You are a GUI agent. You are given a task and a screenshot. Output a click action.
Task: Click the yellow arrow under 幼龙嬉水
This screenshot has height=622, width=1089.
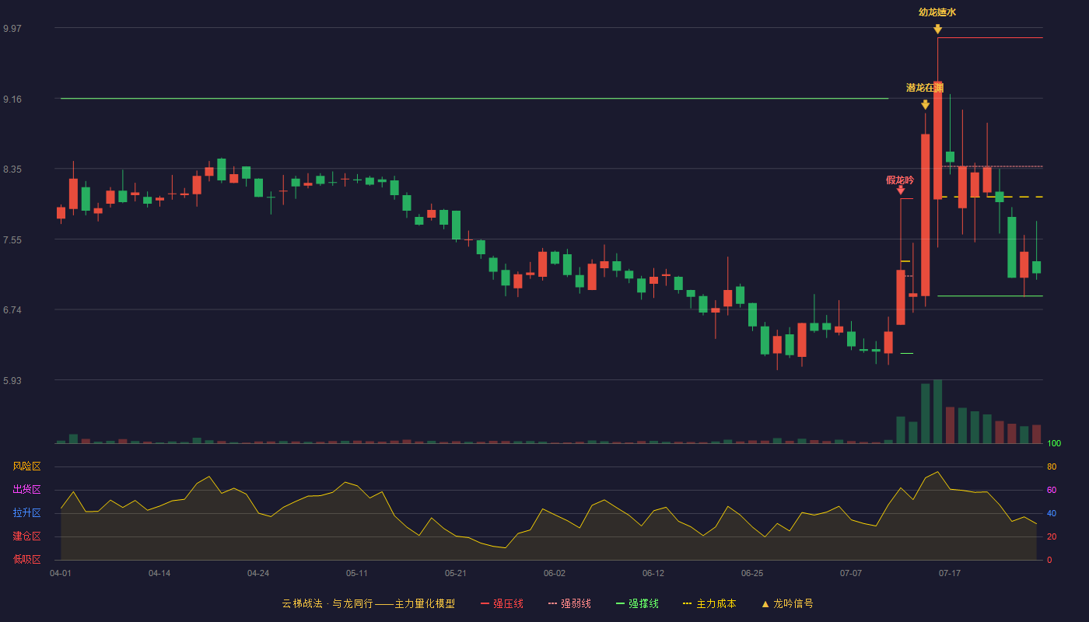(937, 30)
